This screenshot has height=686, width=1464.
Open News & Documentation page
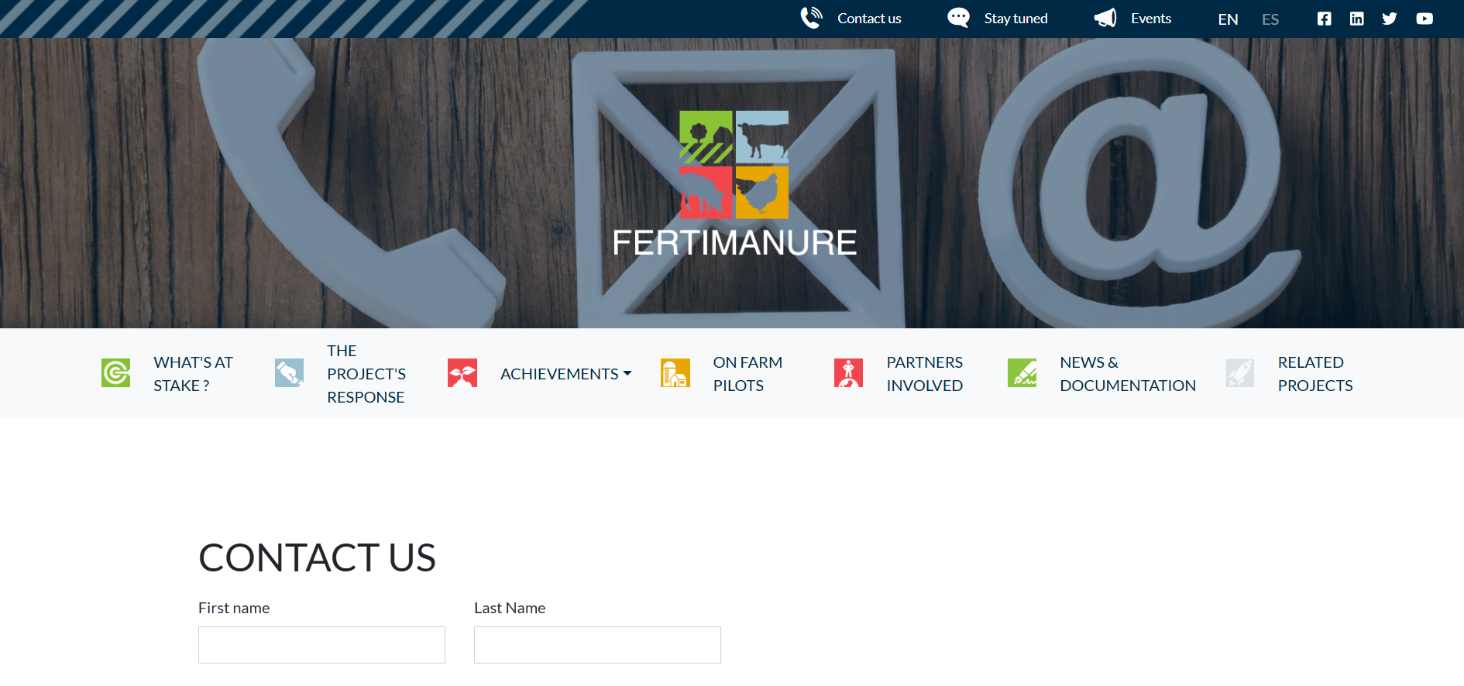[x=1128, y=374]
